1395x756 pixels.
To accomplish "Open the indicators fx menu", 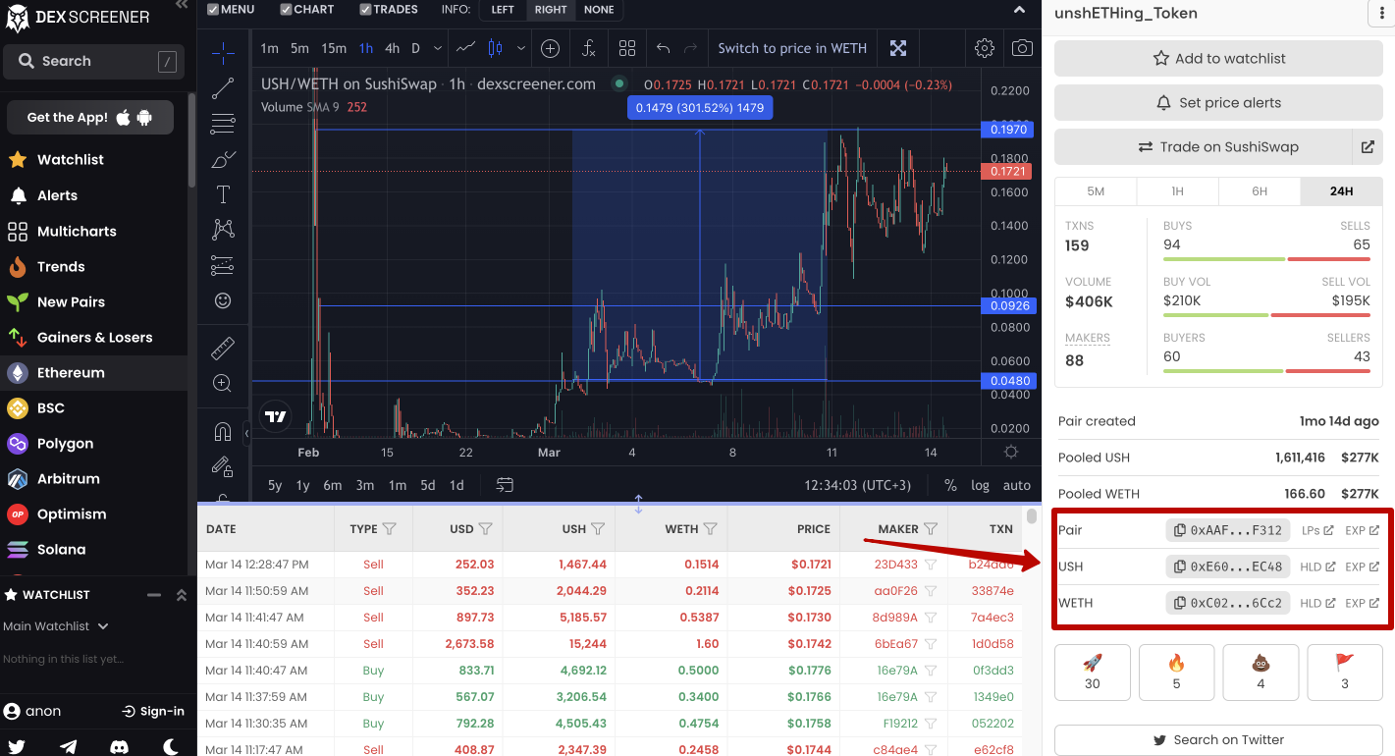I will (x=589, y=48).
